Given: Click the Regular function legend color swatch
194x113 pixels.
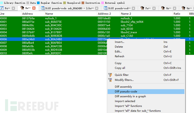Looking at the screenshot, I should 39,3.
